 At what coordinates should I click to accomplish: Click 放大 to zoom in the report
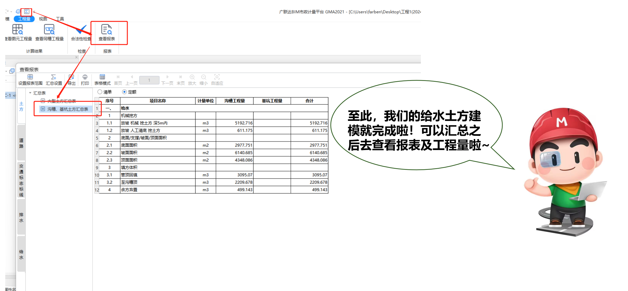[x=192, y=80]
